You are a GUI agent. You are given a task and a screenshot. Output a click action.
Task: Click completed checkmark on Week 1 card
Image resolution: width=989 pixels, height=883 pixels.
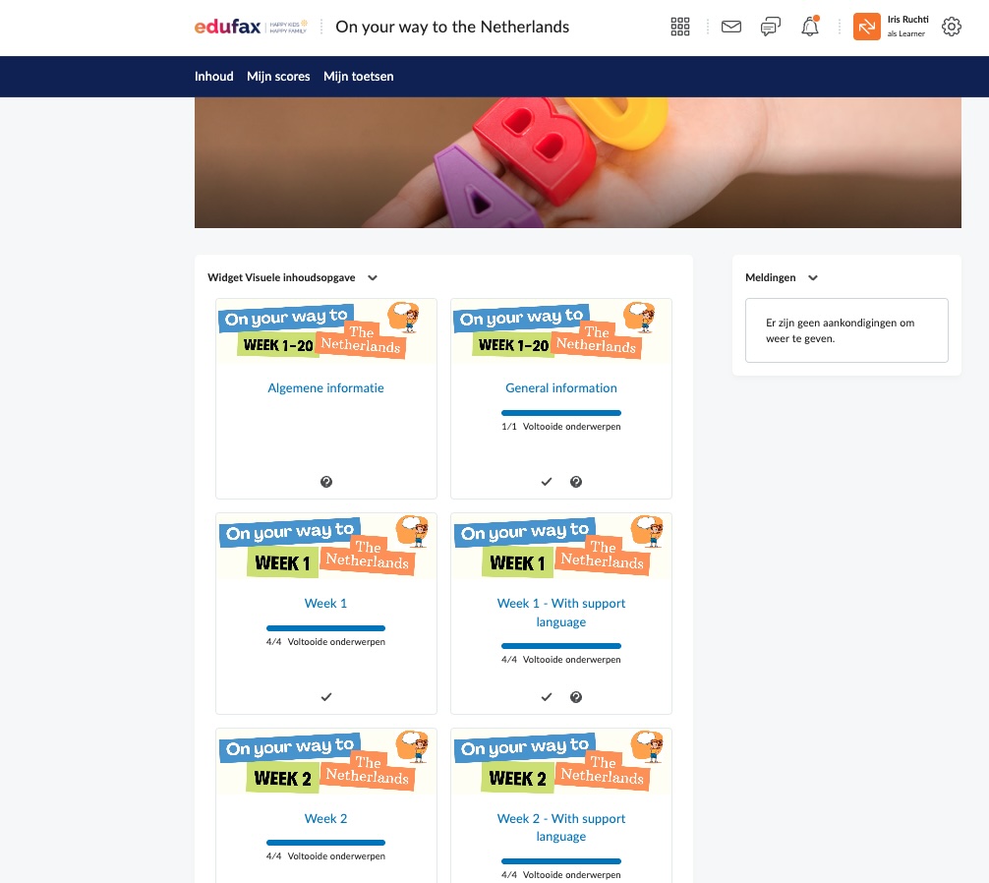tap(326, 697)
